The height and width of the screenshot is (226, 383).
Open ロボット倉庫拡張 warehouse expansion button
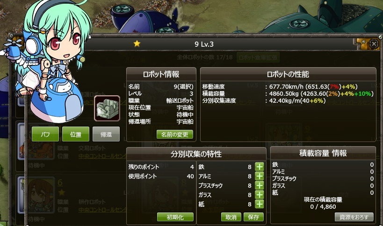258,57
